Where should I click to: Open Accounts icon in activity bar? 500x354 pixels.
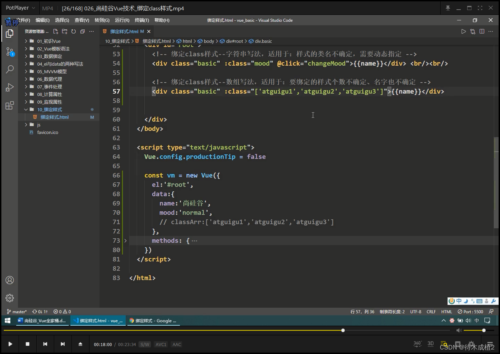[x=10, y=280]
